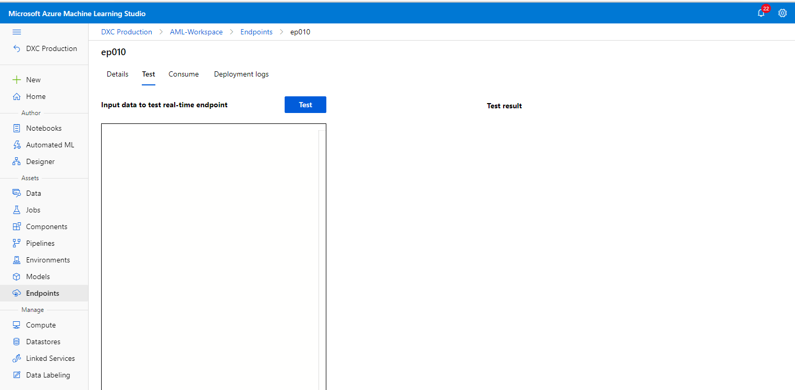
Task: Click the Automated ML lightning icon
Action: (x=17, y=145)
